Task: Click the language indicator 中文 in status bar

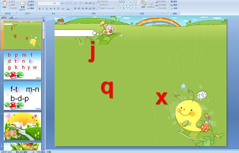Action: [x=44, y=152]
